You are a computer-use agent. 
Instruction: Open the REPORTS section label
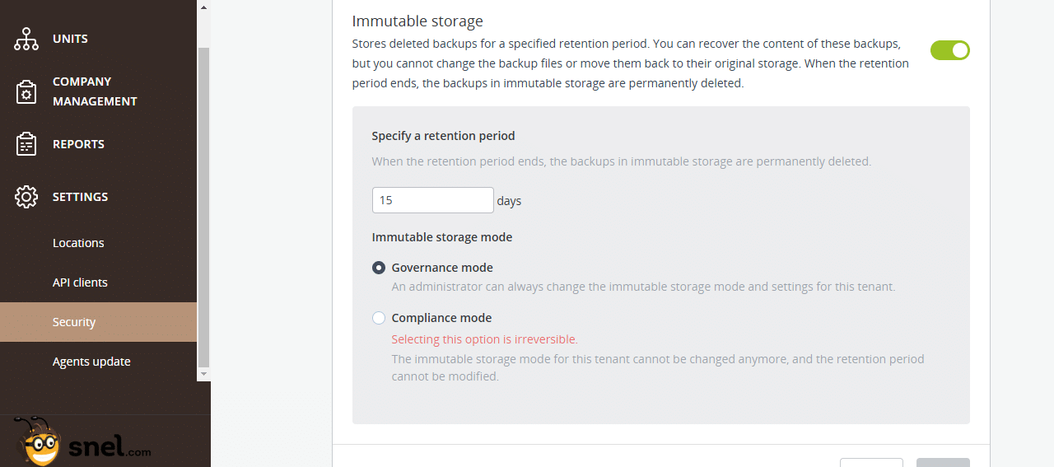(x=78, y=144)
